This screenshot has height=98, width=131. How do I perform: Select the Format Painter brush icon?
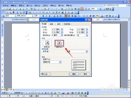pos(48,9)
